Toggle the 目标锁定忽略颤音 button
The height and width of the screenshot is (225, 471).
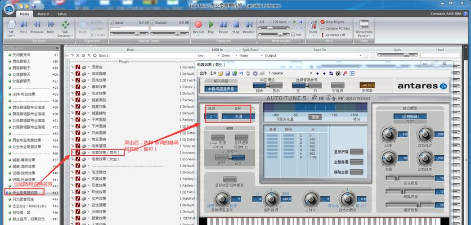click(x=230, y=179)
